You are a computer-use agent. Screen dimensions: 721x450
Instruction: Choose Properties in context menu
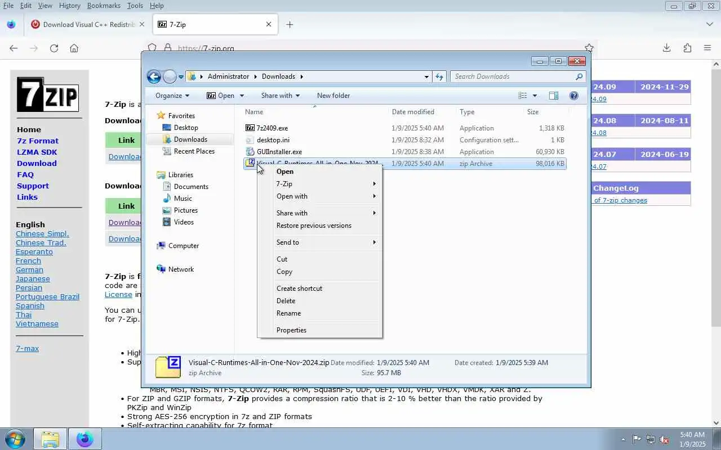[320, 330]
